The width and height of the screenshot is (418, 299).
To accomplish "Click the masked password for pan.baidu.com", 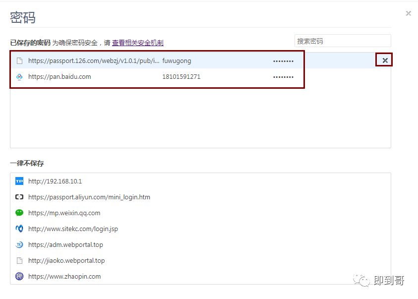I will (283, 77).
